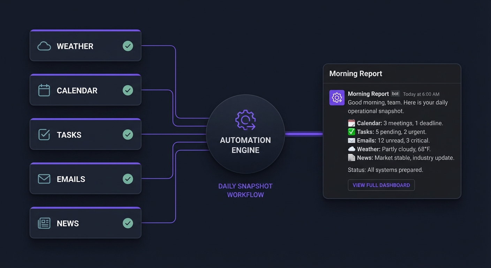Click the Automation Engine text label
491x268 pixels.
click(245, 145)
